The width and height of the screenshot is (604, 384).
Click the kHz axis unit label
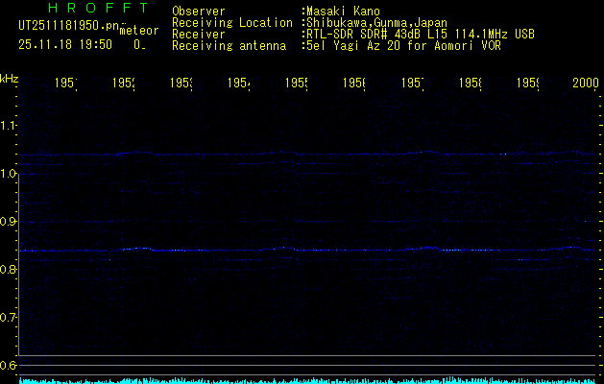point(9,78)
